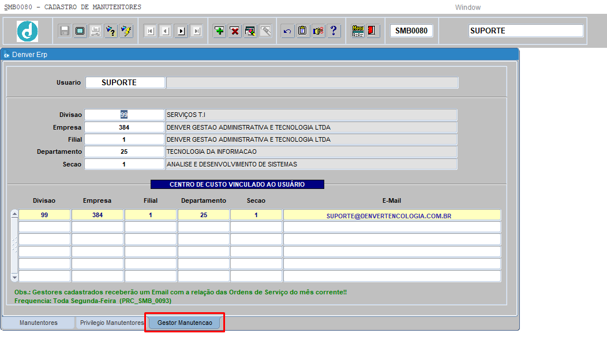Click the Print toolbar icon
This screenshot has height=356, width=607.
click(96, 31)
